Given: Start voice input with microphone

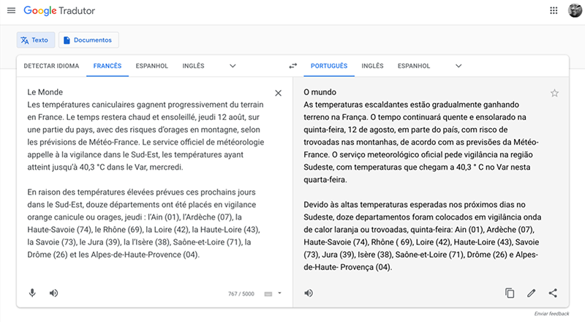Looking at the screenshot, I should pos(32,293).
